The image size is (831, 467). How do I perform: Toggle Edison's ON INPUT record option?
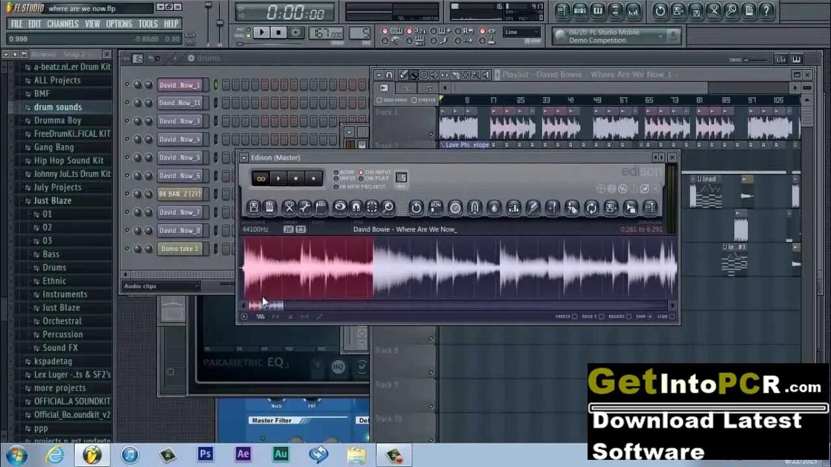[375, 173]
